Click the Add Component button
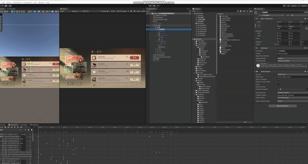Image resolution: width=308 pixels, height=164 pixels. pyautogui.click(x=283, y=106)
